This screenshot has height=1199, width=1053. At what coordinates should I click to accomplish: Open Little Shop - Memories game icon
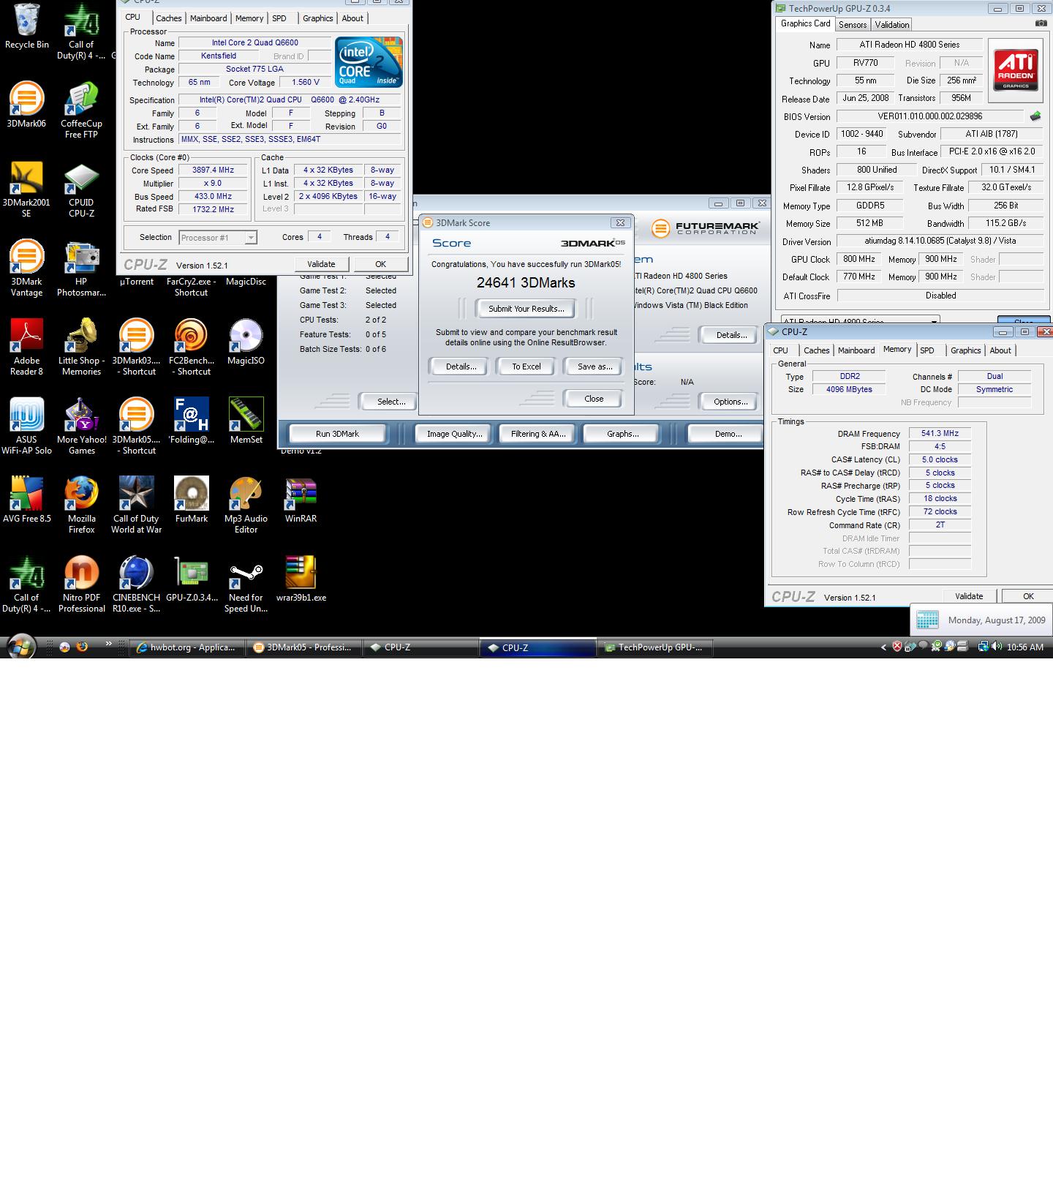coord(81,347)
